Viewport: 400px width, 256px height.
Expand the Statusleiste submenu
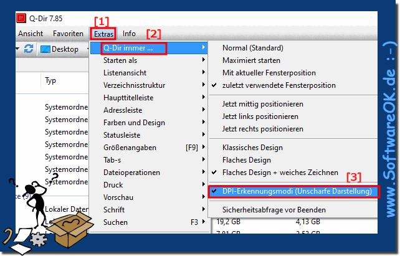(x=149, y=135)
